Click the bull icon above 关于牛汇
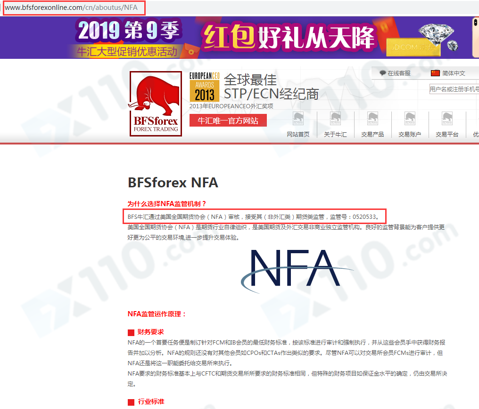This screenshot has width=479, height=409. pos(335,118)
